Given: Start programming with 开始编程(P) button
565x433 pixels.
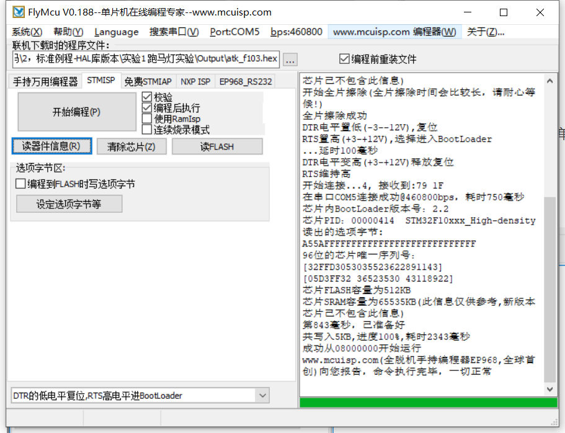Looking at the screenshot, I should pyautogui.click(x=77, y=112).
